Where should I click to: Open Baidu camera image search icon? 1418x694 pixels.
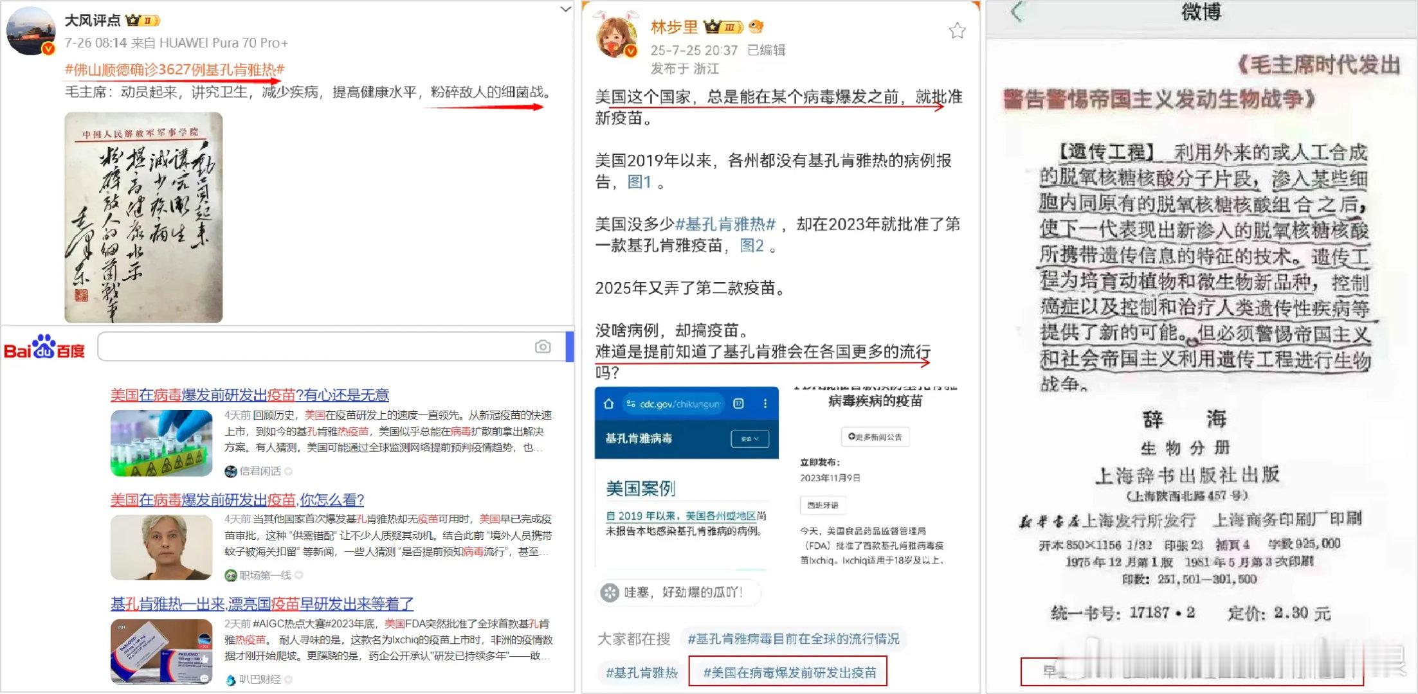tap(543, 347)
